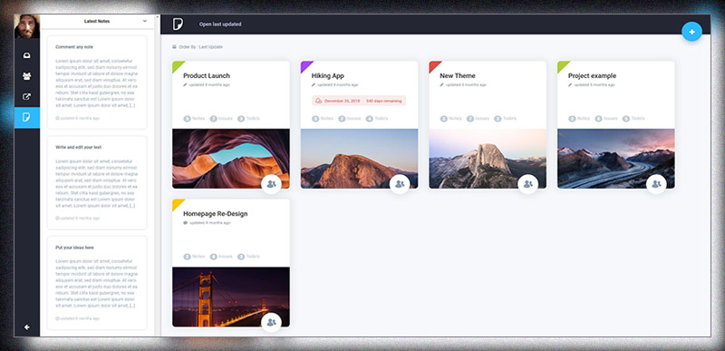Open the Hiking App project title
This screenshot has width=725, height=351.
[x=328, y=76]
